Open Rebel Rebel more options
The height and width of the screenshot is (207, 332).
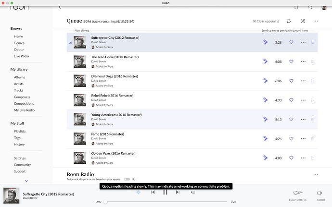point(303,100)
